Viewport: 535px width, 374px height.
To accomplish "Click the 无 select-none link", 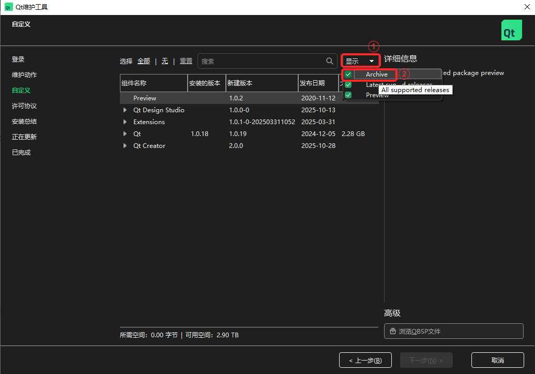I will tap(165, 61).
